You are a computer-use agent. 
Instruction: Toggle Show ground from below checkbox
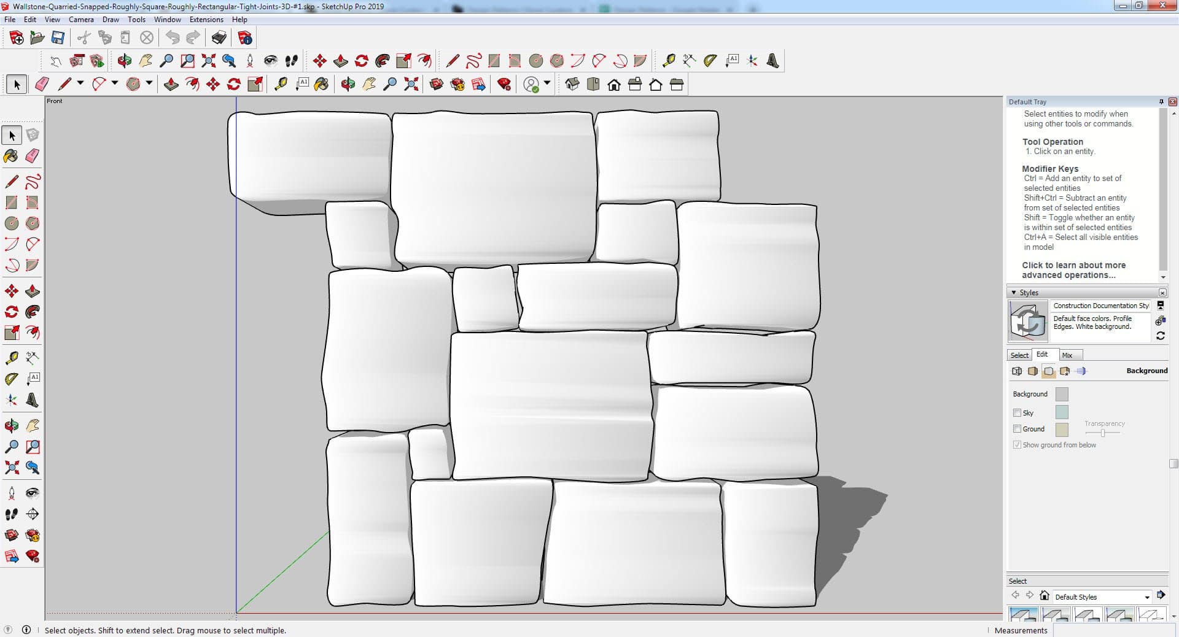(1017, 445)
